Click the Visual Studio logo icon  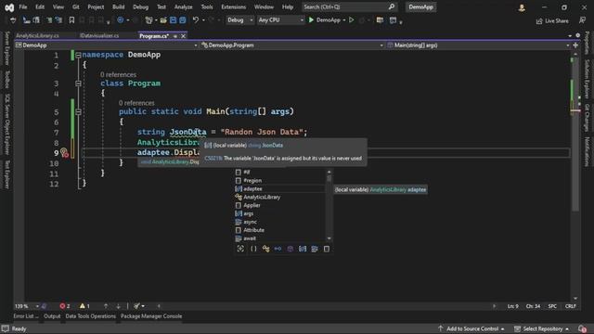(x=9, y=7)
